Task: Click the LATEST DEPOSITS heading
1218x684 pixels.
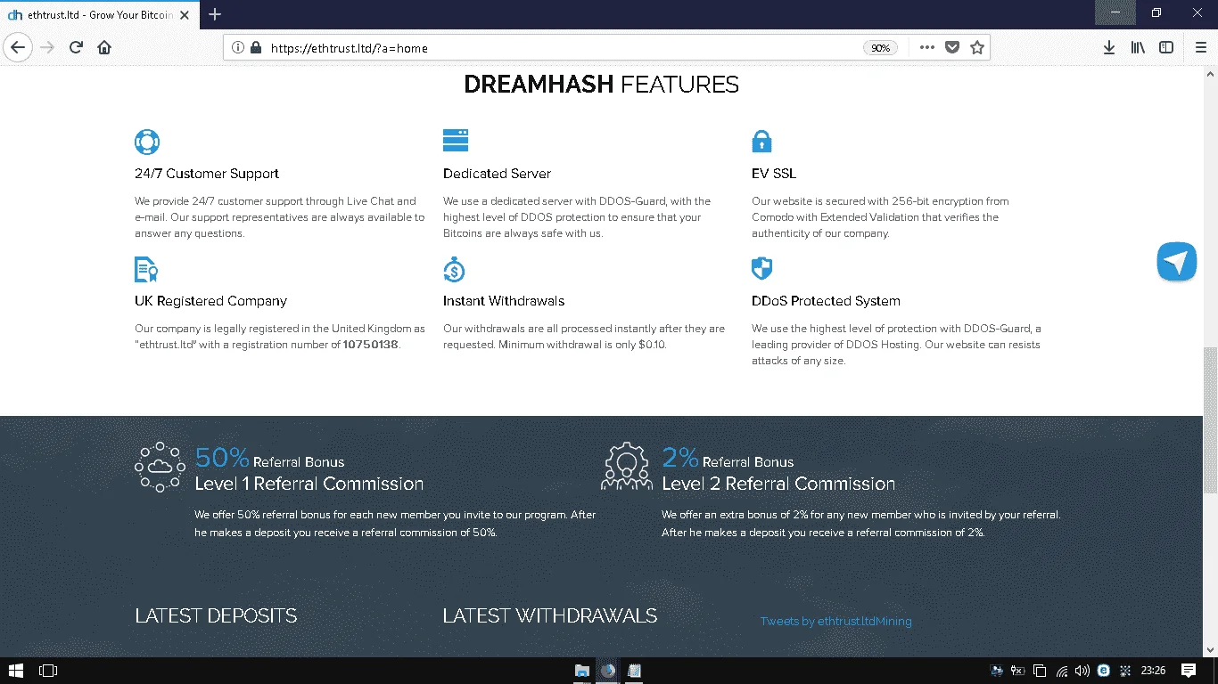Action: click(216, 615)
